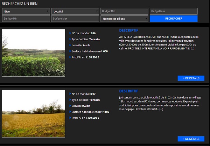Select the text 'Prix FAI en € :39 500 €'

point(85,118)
